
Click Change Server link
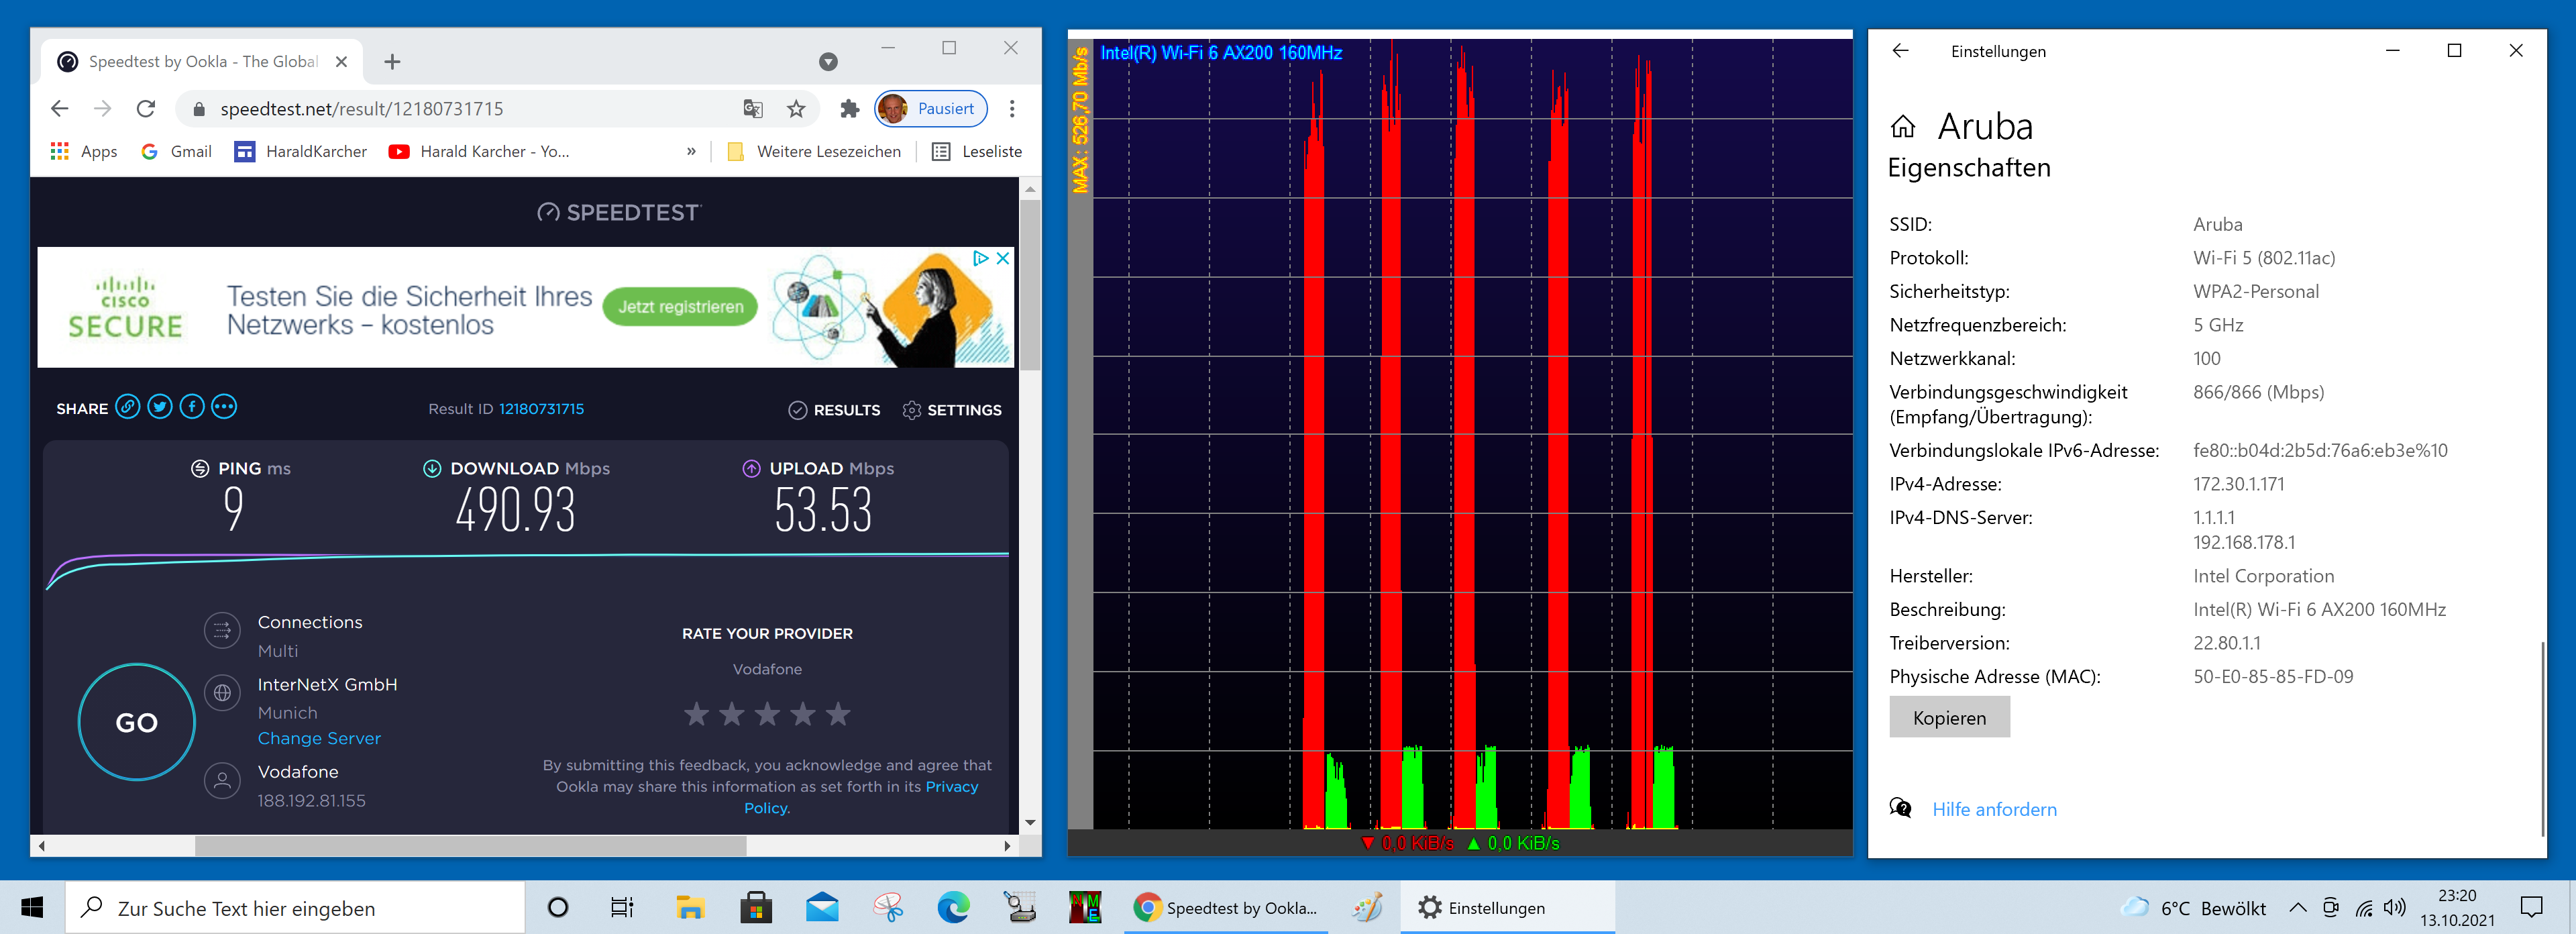pos(319,738)
